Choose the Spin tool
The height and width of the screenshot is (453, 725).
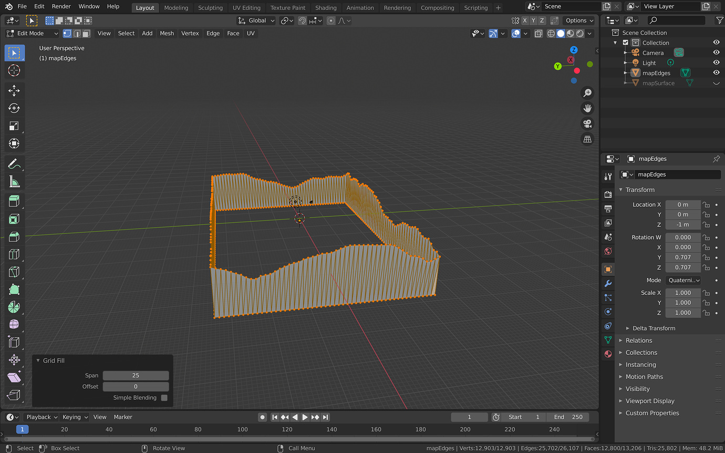(14, 307)
